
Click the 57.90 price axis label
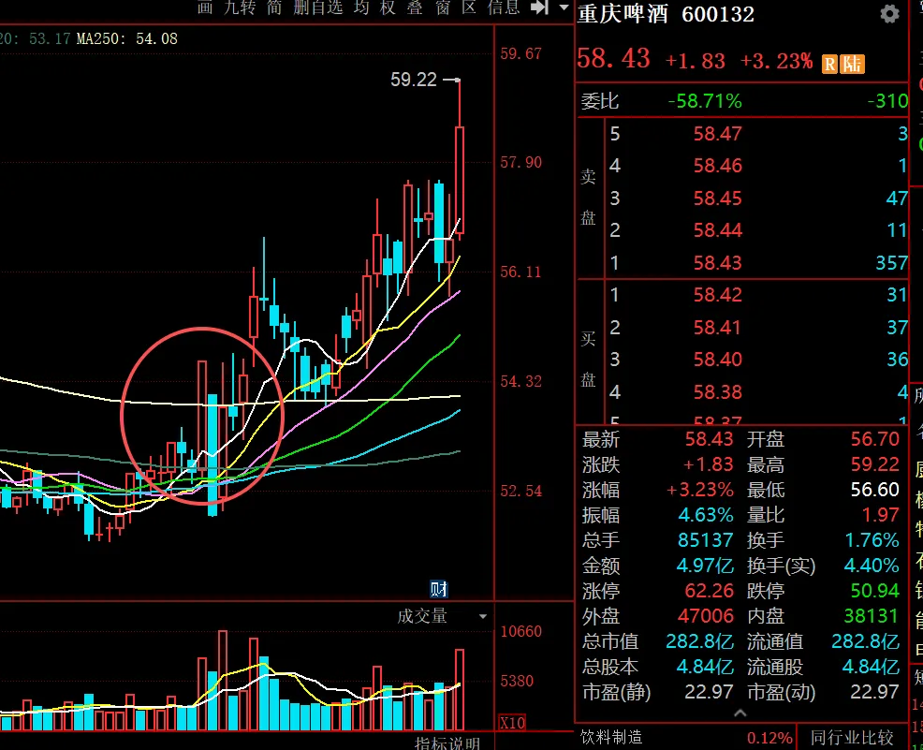(520, 162)
